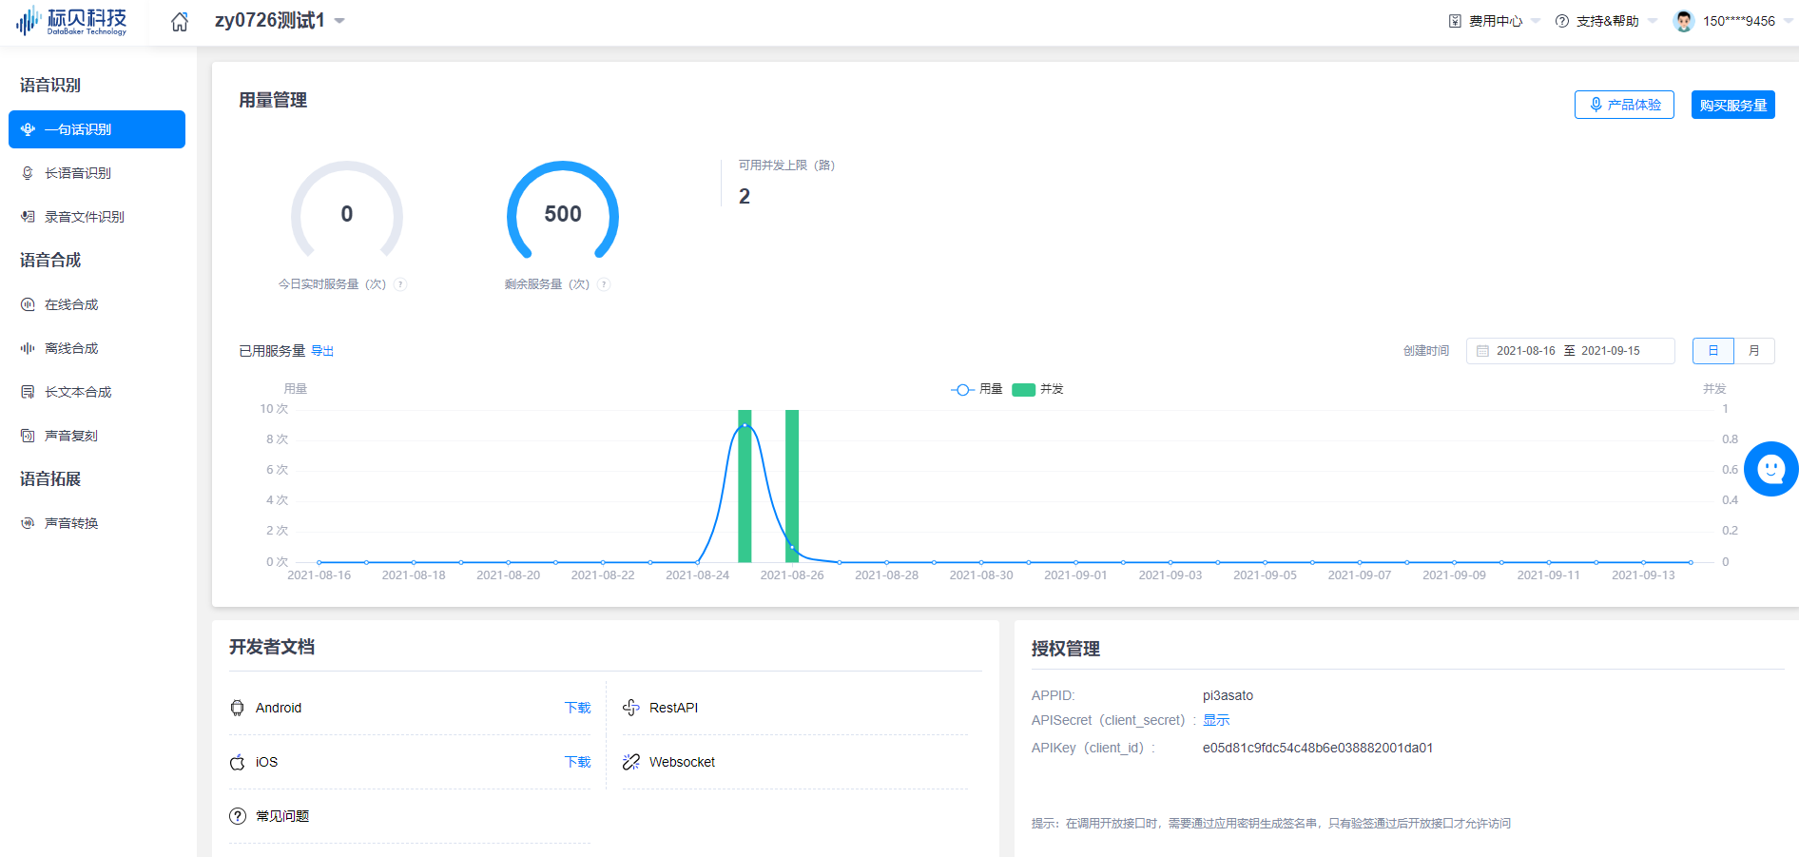Click the user avatar icon
The image size is (1799, 857).
tap(1684, 21)
